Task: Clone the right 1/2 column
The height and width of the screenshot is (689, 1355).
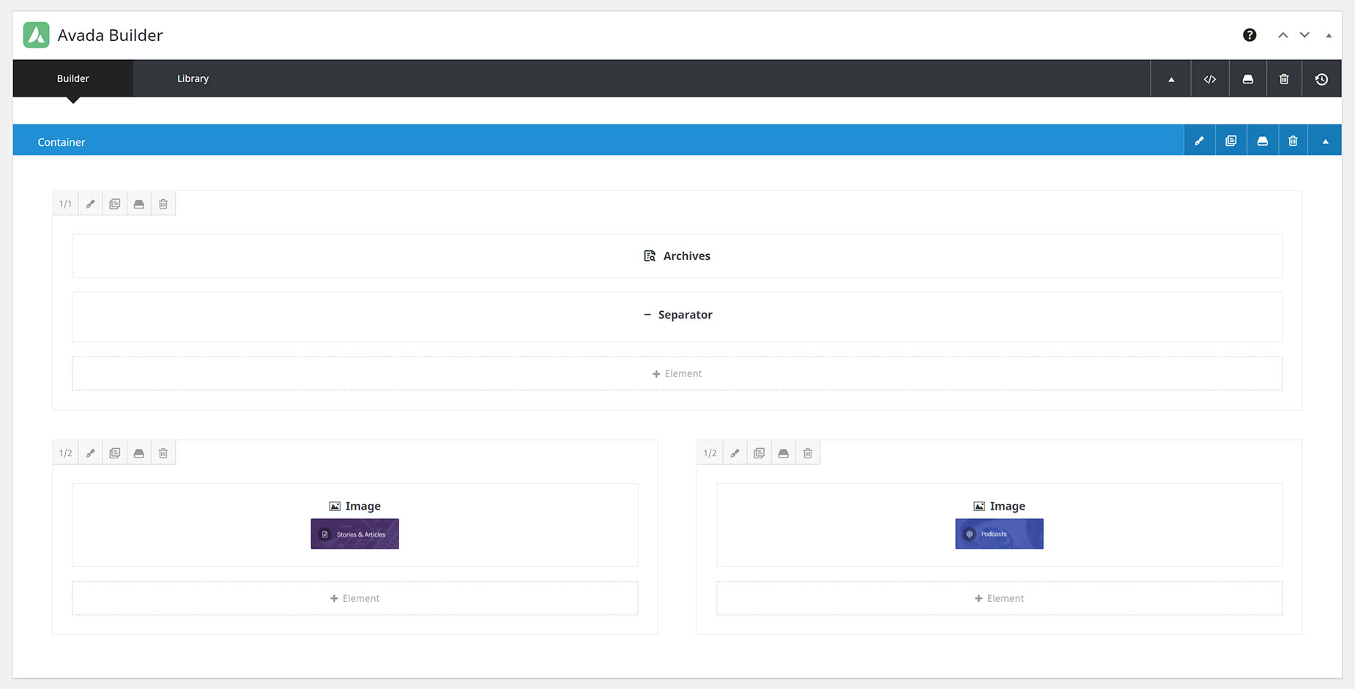Action: [x=759, y=452]
